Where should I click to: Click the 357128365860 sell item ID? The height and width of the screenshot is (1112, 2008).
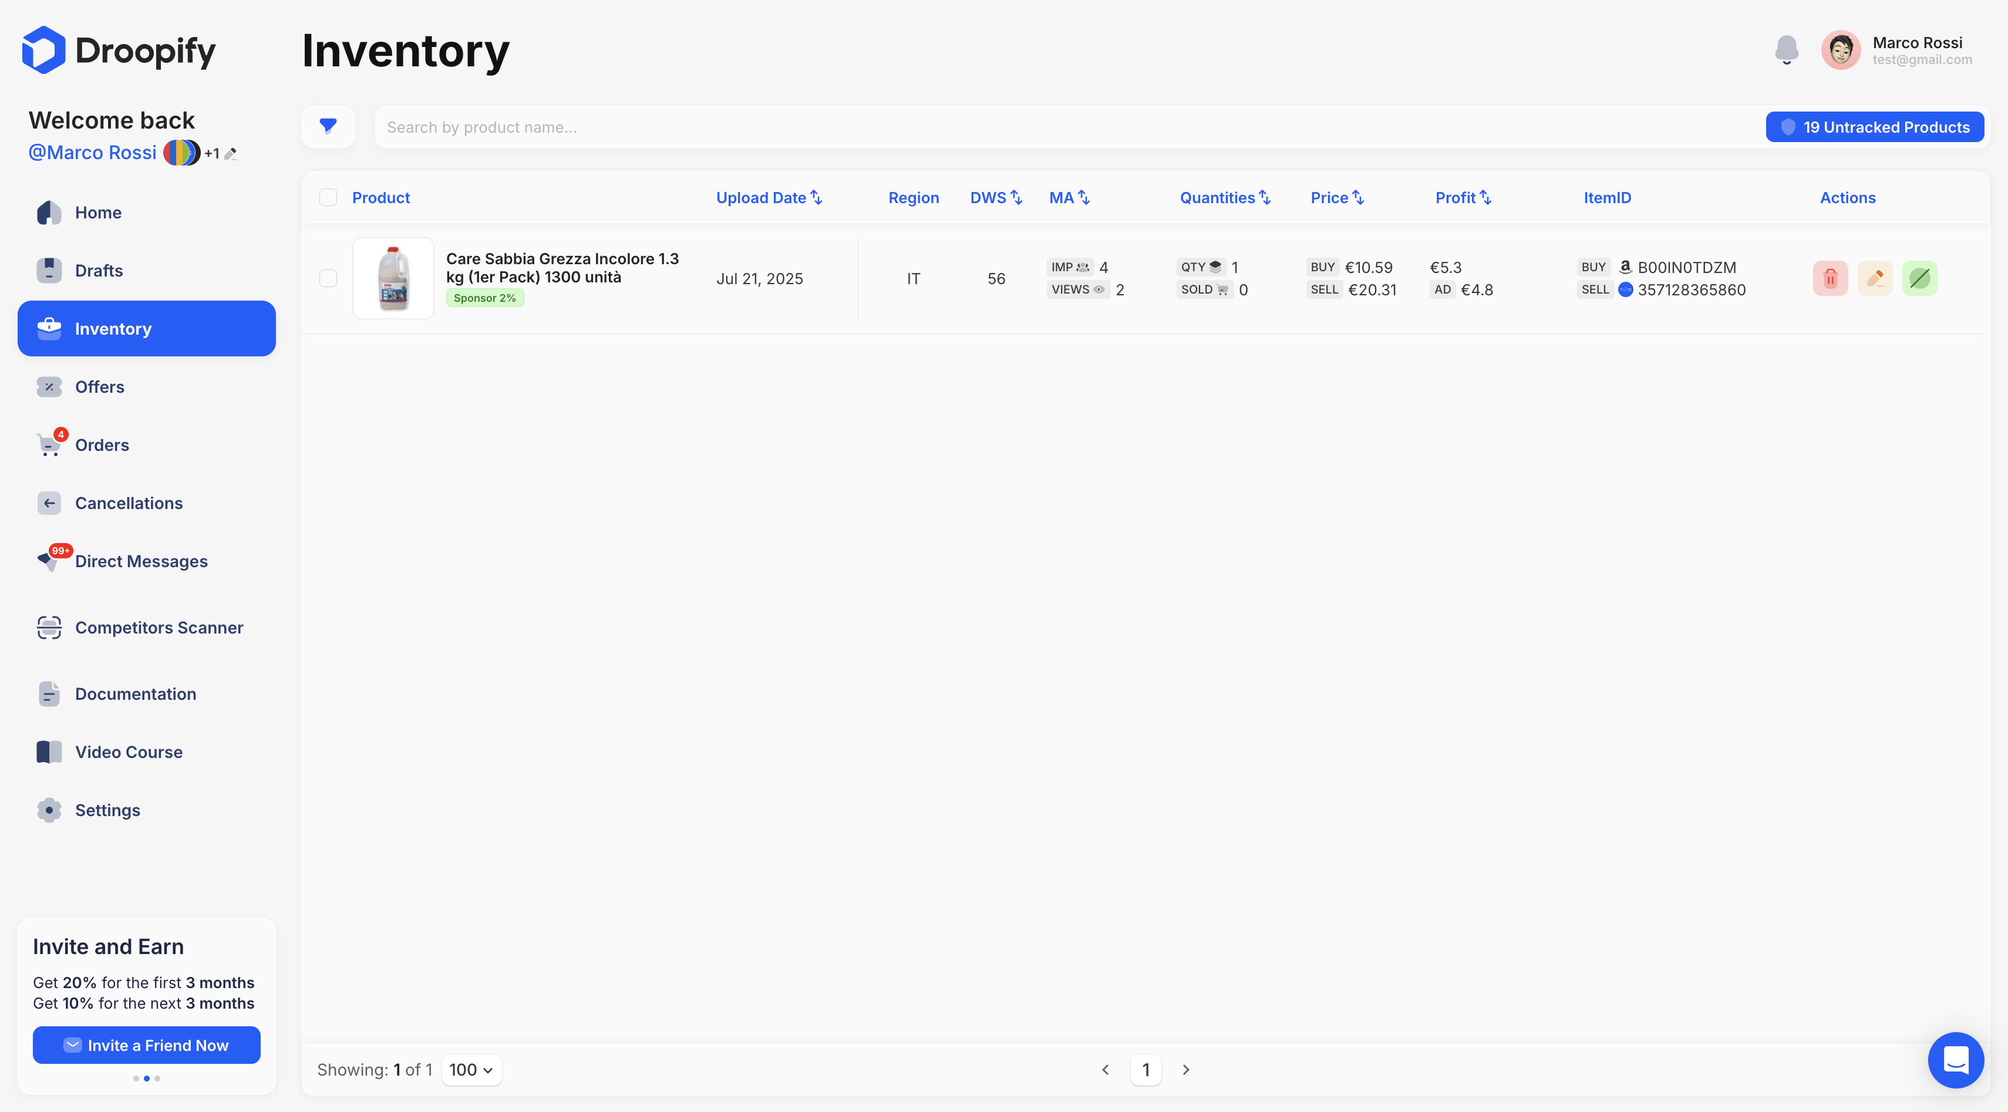coord(1692,290)
